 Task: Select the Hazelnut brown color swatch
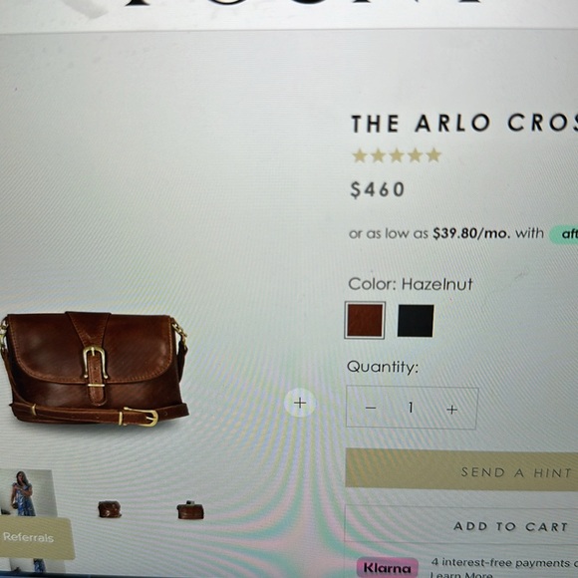[365, 320]
